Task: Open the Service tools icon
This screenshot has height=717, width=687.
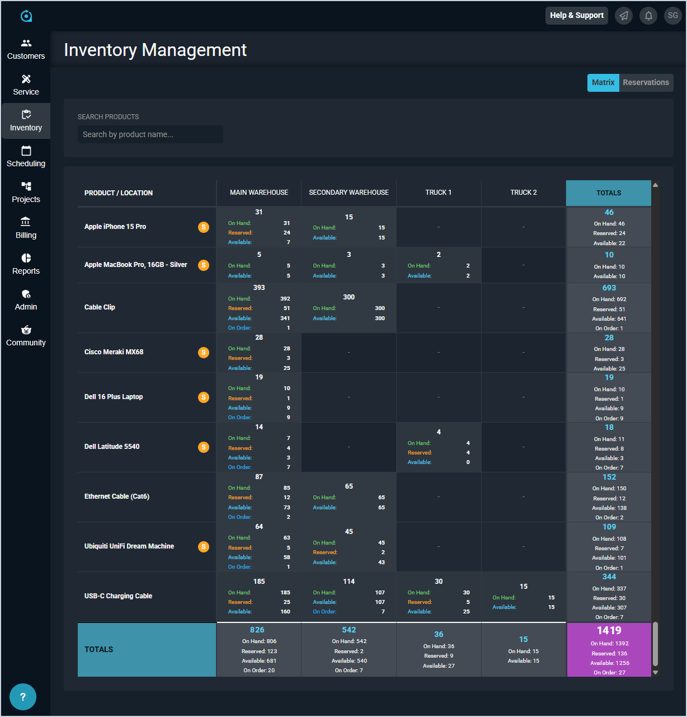Action: pyautogui.click(x=26, y=79)
